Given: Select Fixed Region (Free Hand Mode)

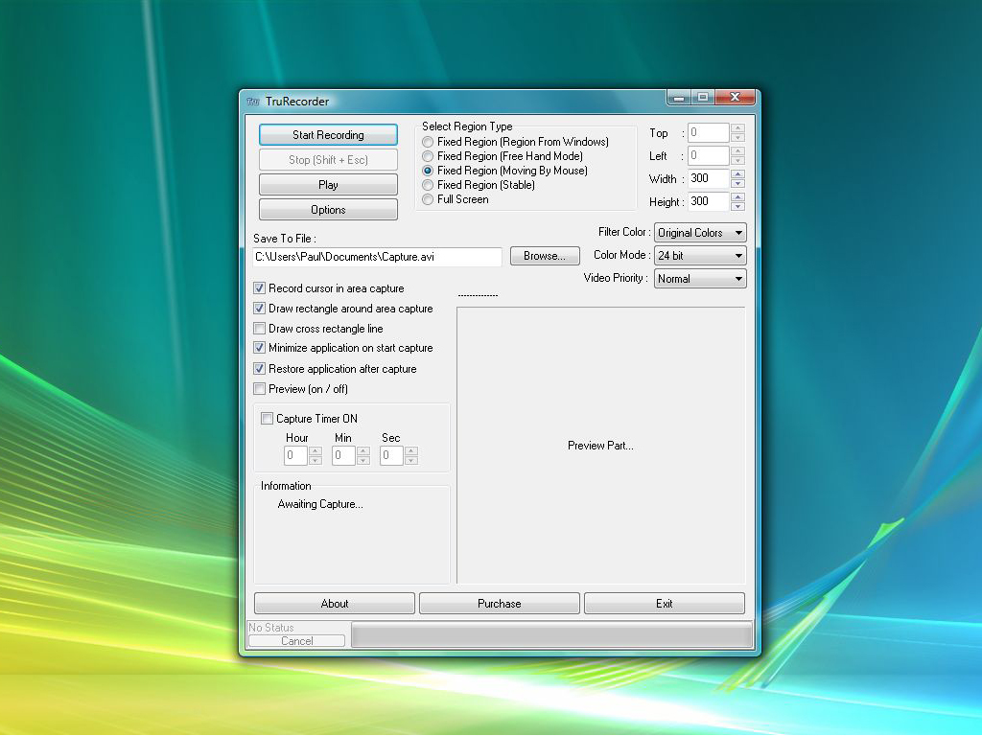Looking at the screenshot, I should pyautogui.click(x=428, y=156).
